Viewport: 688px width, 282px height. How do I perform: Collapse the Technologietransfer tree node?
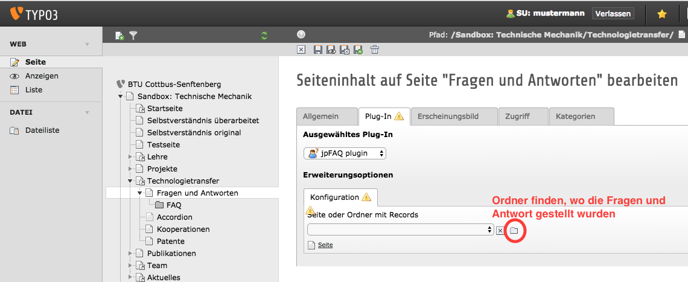(130, 181)
